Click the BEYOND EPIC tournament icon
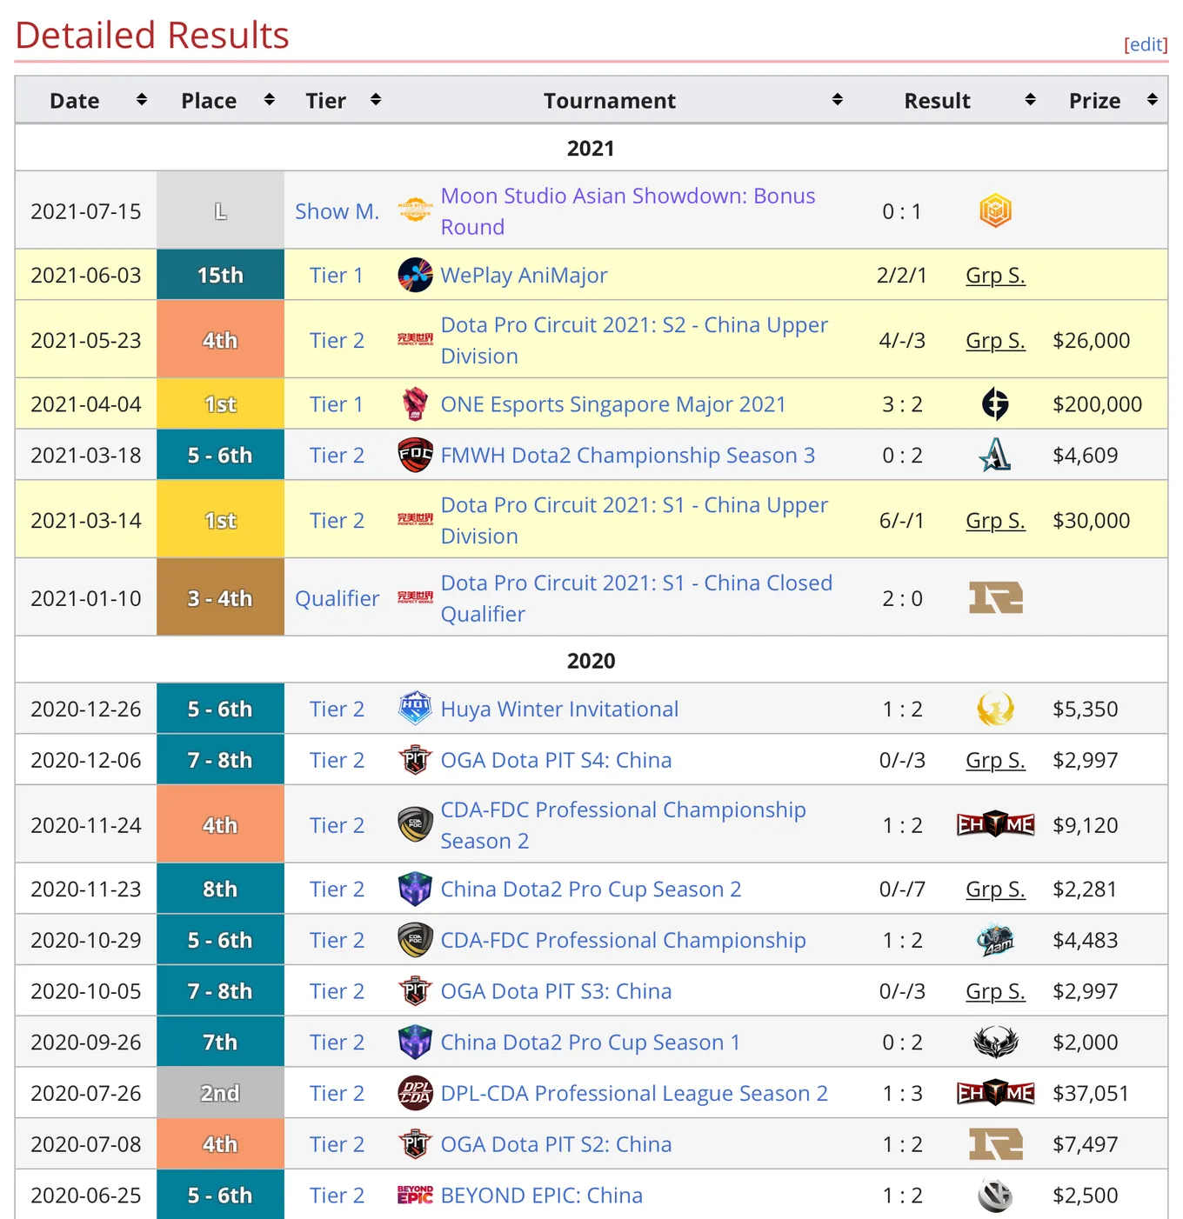This screenshot has width=1183, height=1219. 415,1196
